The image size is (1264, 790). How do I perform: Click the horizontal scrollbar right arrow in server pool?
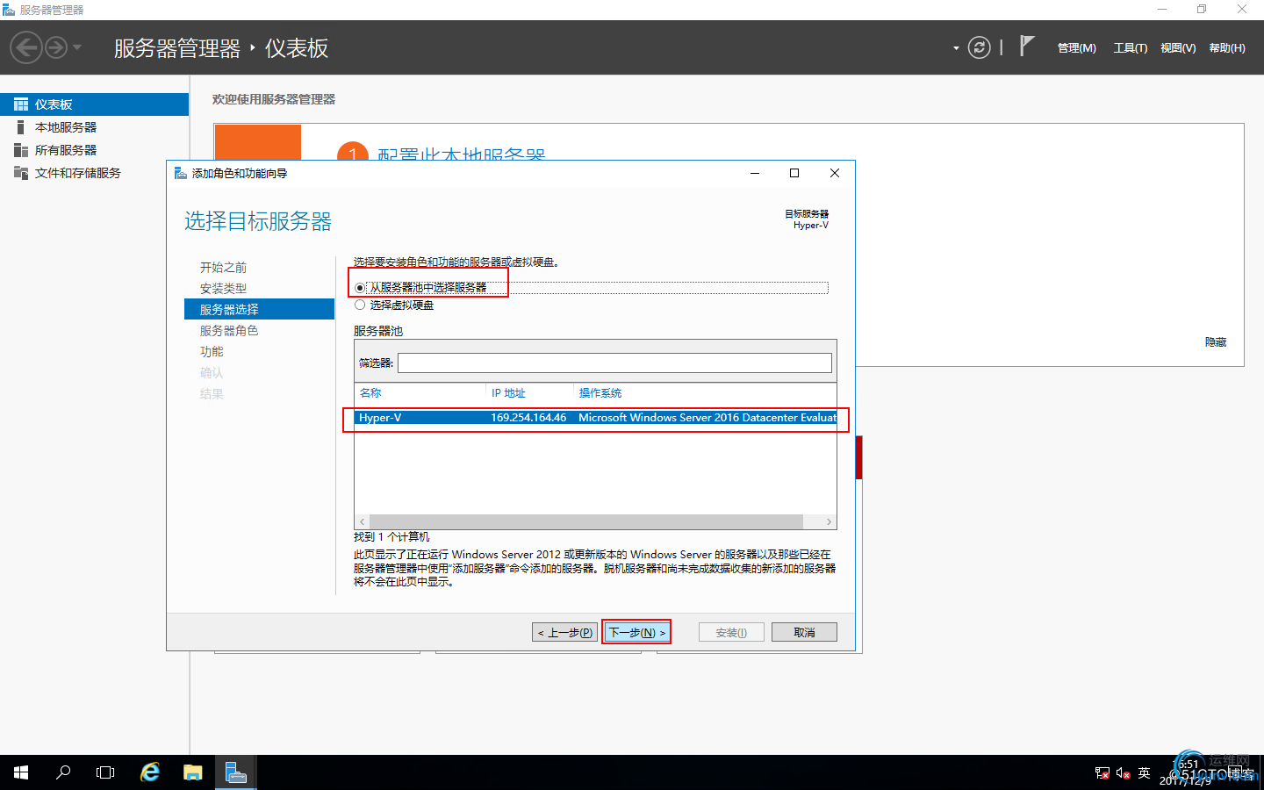pos(829,521)
